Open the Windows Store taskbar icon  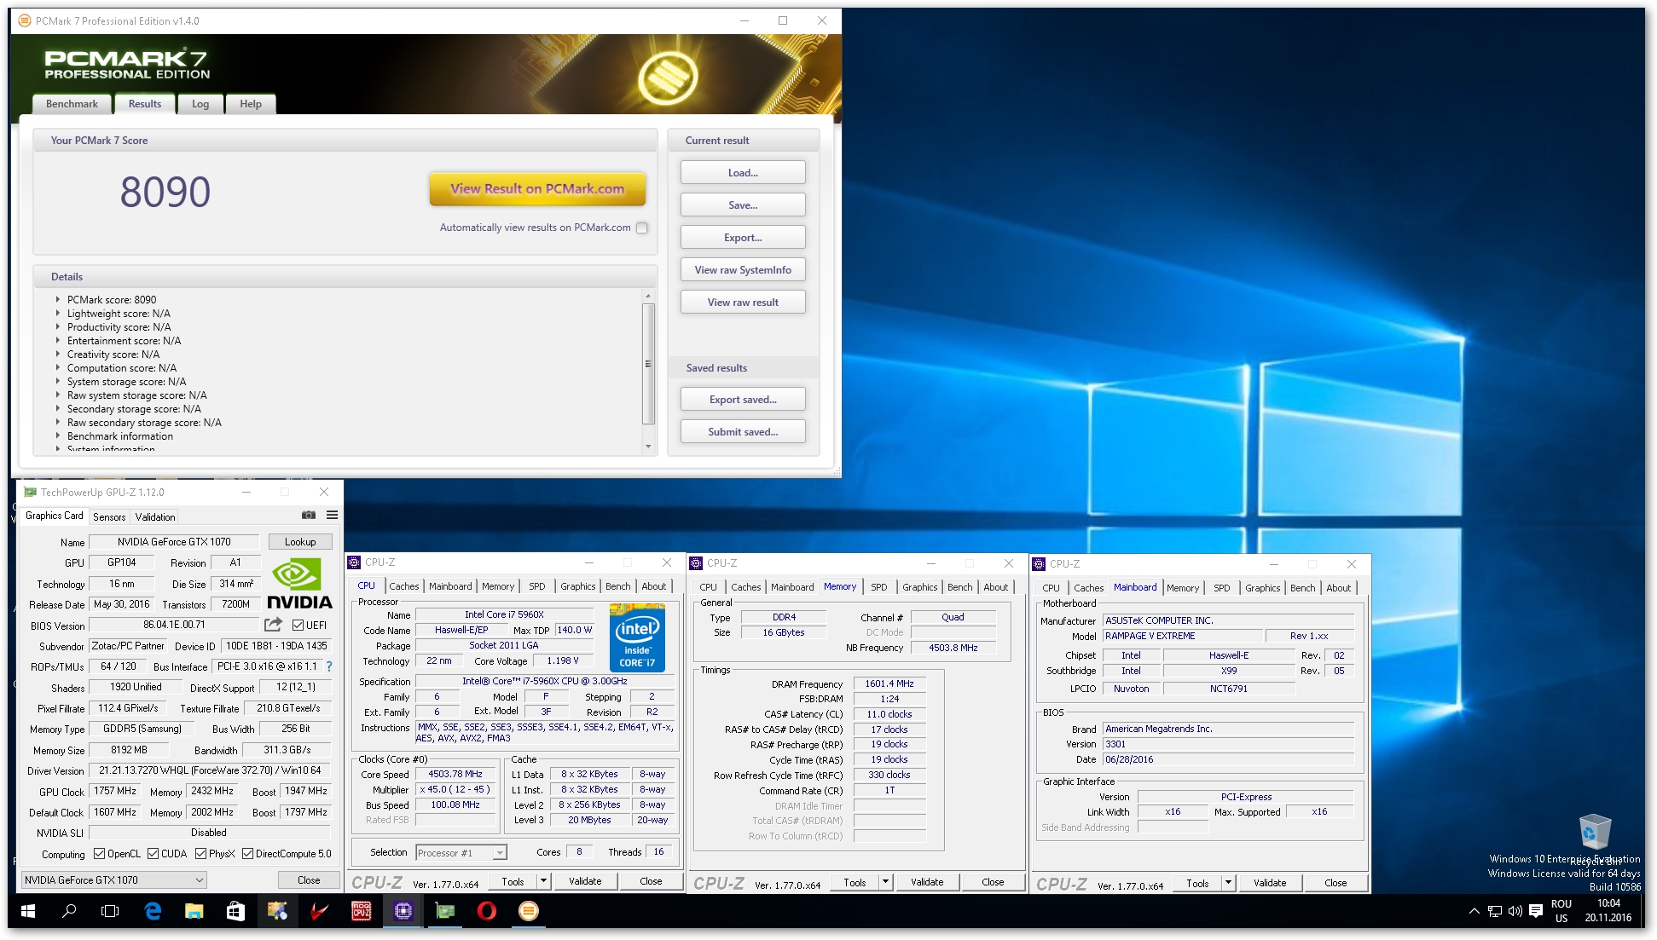(235, 911)
